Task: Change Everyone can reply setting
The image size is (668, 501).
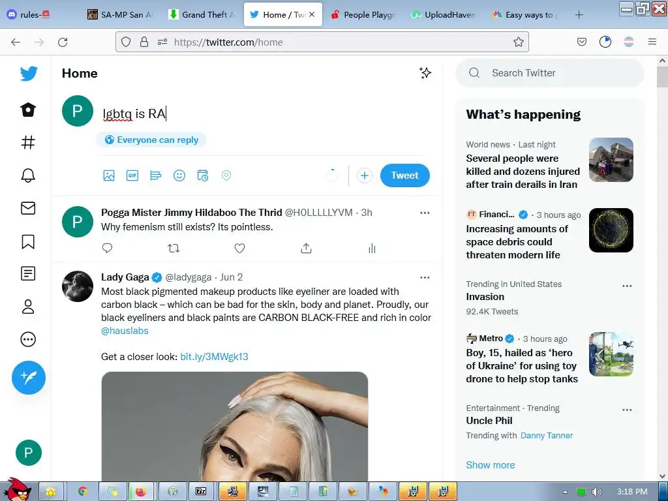Action: (151, 140)
